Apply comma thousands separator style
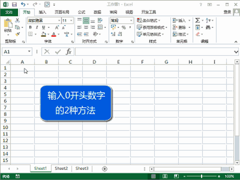This screenshot has height=180, width=240. coord(130,27)
